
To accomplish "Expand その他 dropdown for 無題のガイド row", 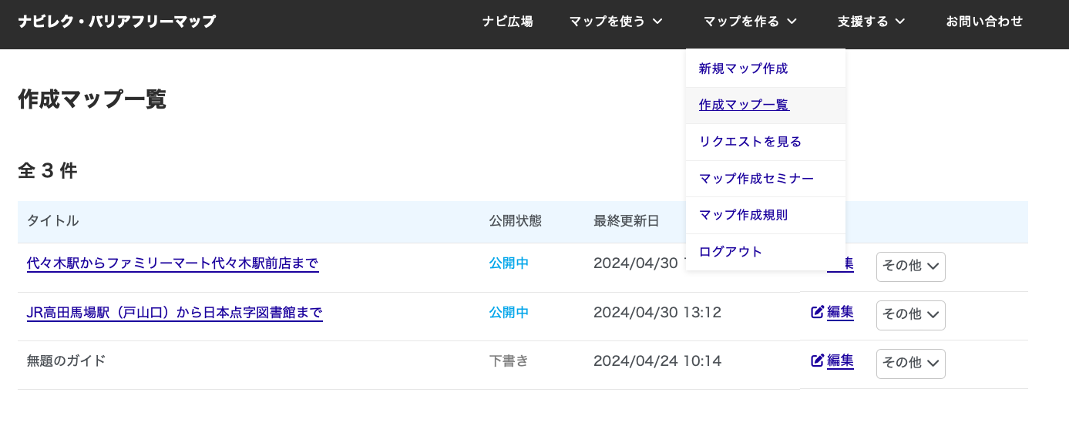I will [x=910, y=364].
